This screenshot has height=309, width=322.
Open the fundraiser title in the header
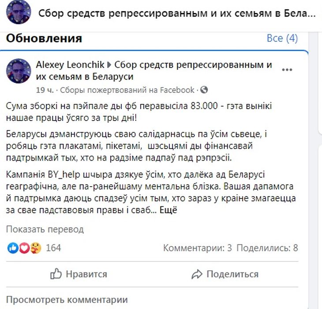pos(177,13)
